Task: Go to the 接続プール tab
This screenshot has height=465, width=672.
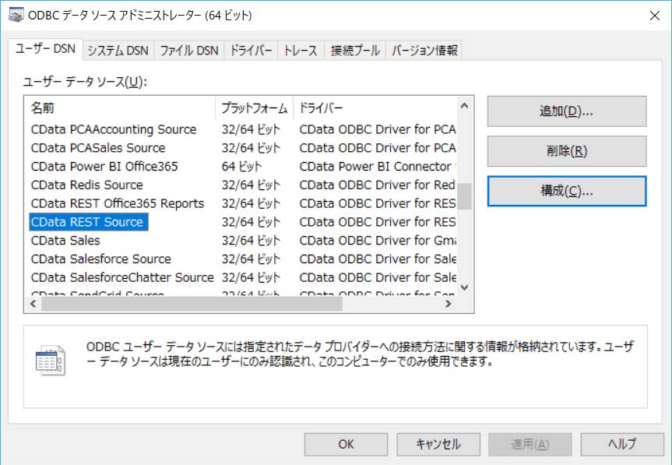Action: click(355, 51)
